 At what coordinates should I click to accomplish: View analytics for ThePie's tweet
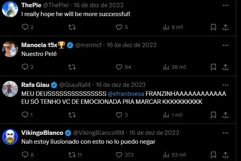pyautogui.click(x=166, y=27)
